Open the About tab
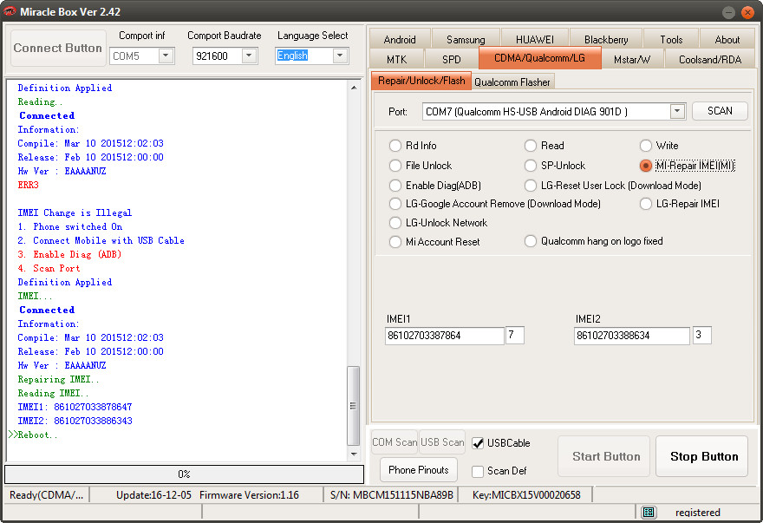This screenshot has height=523, width=763. click(727, 39)
